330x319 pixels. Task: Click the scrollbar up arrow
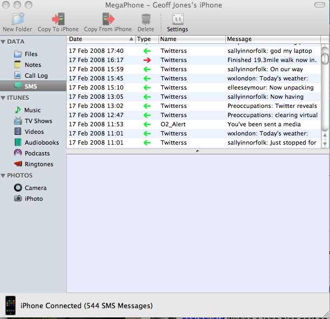(x=325, y=135)
